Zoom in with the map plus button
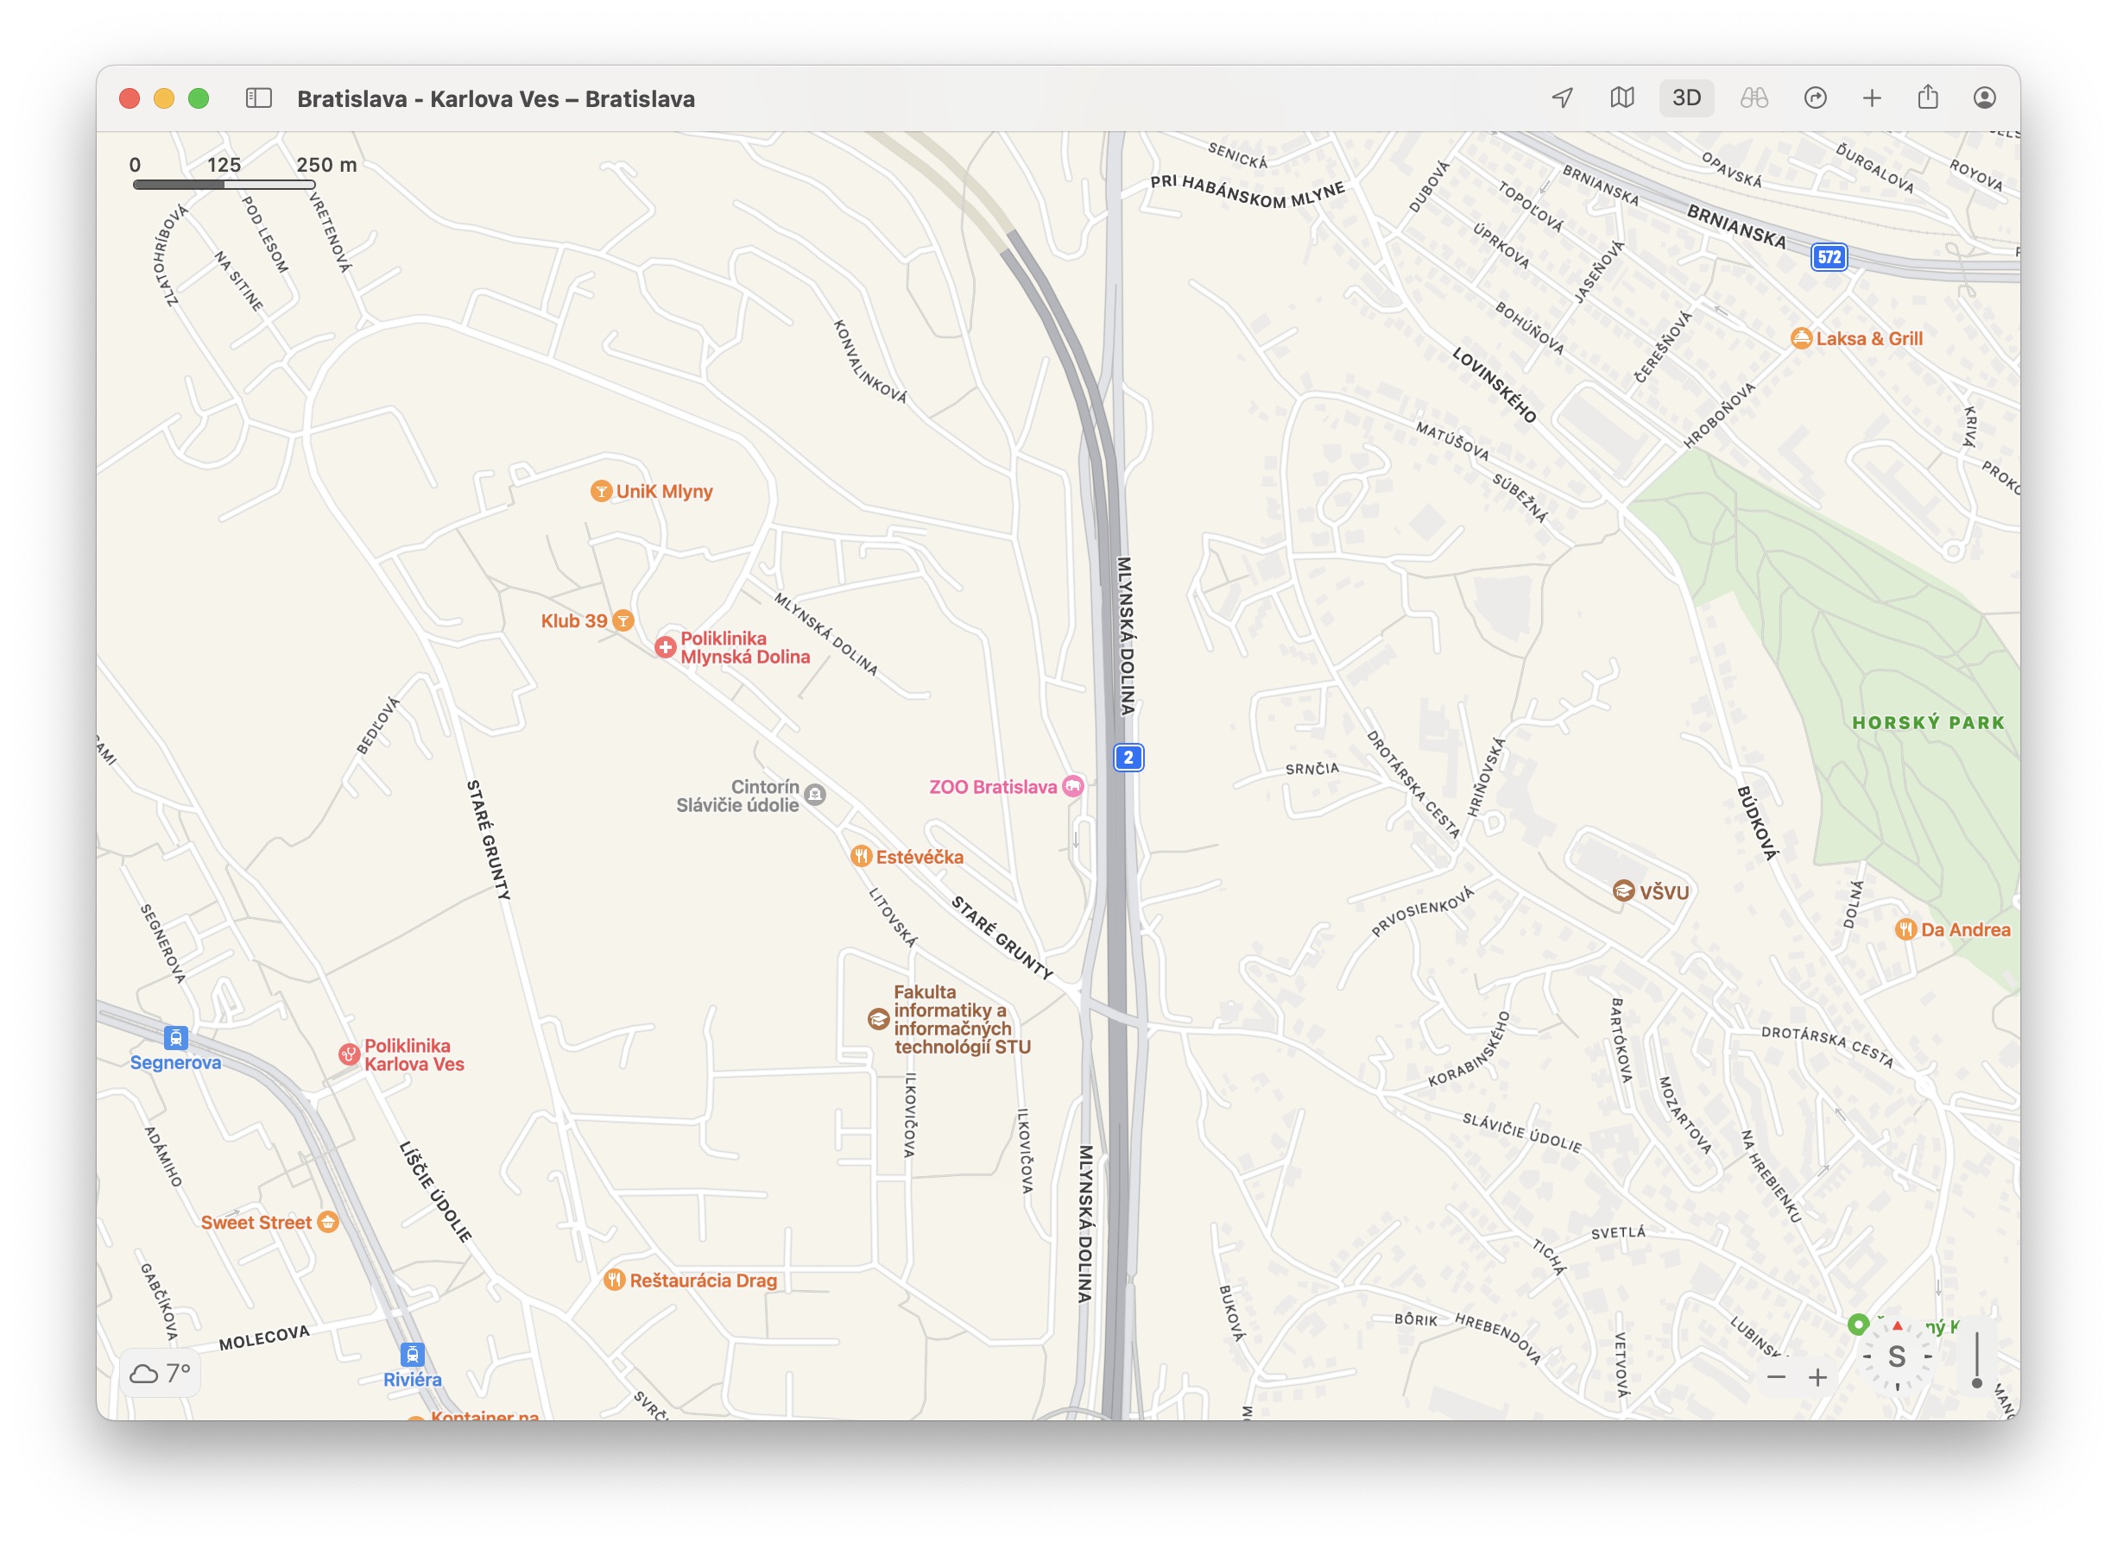Viewport: 2117px width, 1548px height. 1818,1377
